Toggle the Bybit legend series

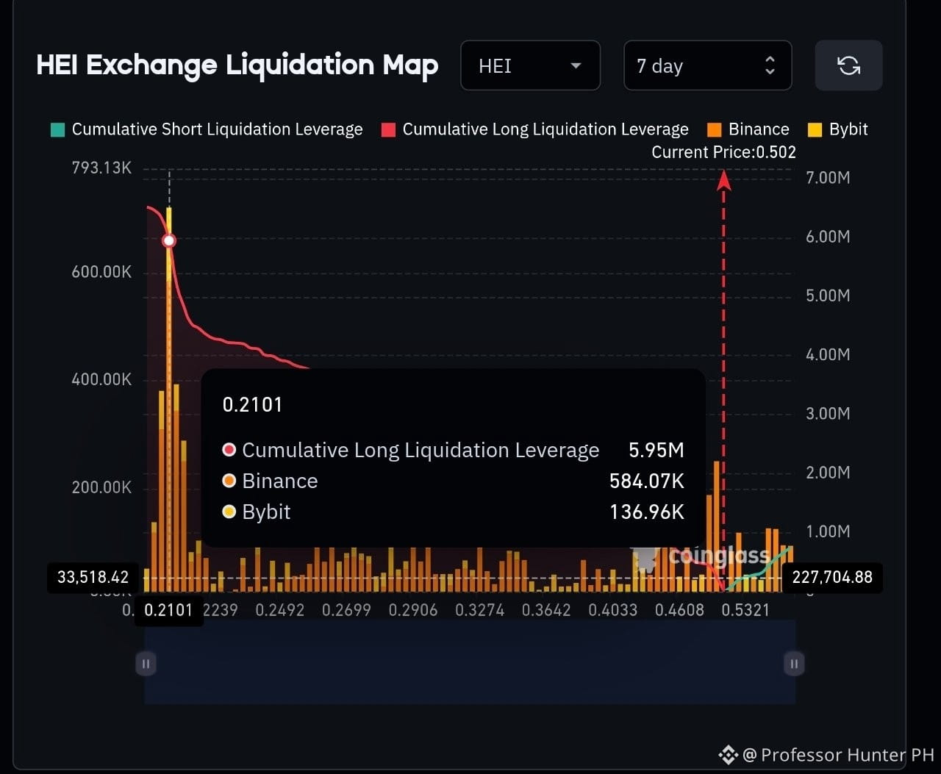tap(837, 129)
